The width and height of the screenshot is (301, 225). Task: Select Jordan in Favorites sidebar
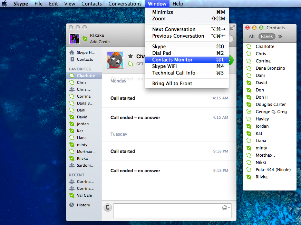click(x=84, y=124)
